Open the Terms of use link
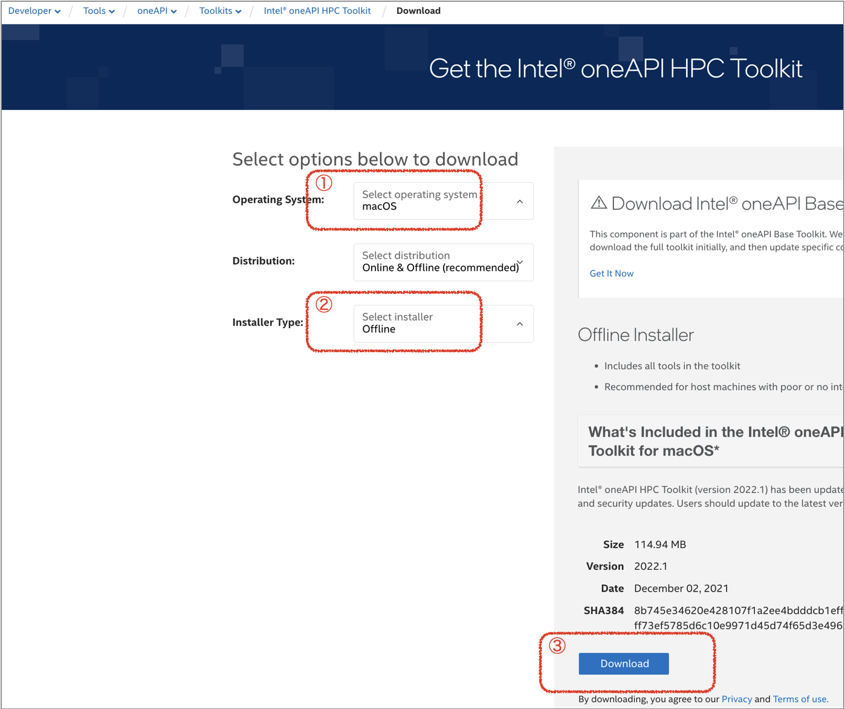 point(800,699)
